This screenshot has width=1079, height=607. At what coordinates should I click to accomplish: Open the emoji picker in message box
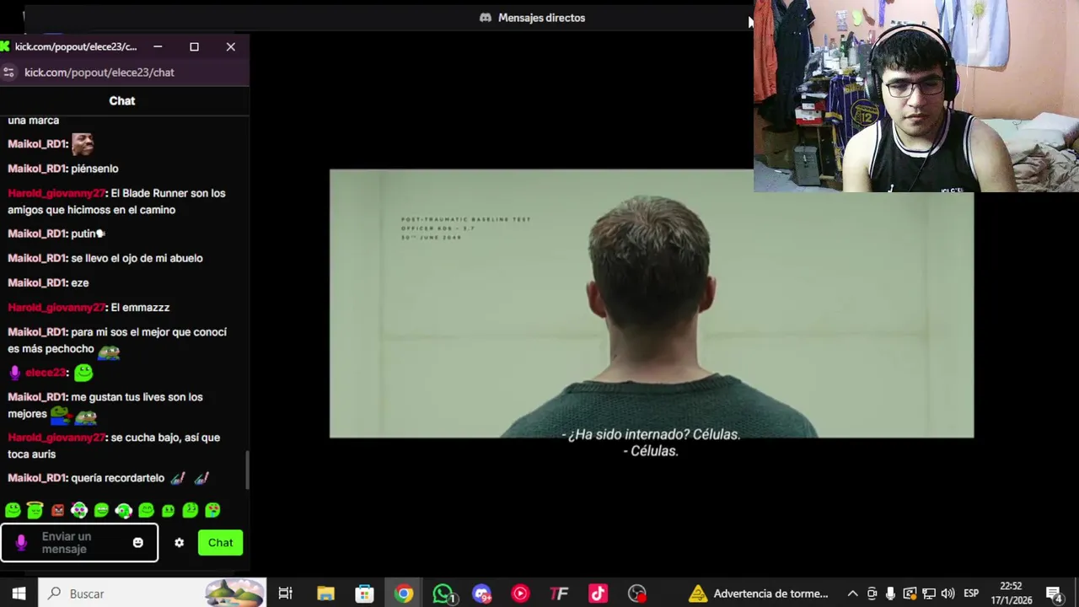pos(138,543)
